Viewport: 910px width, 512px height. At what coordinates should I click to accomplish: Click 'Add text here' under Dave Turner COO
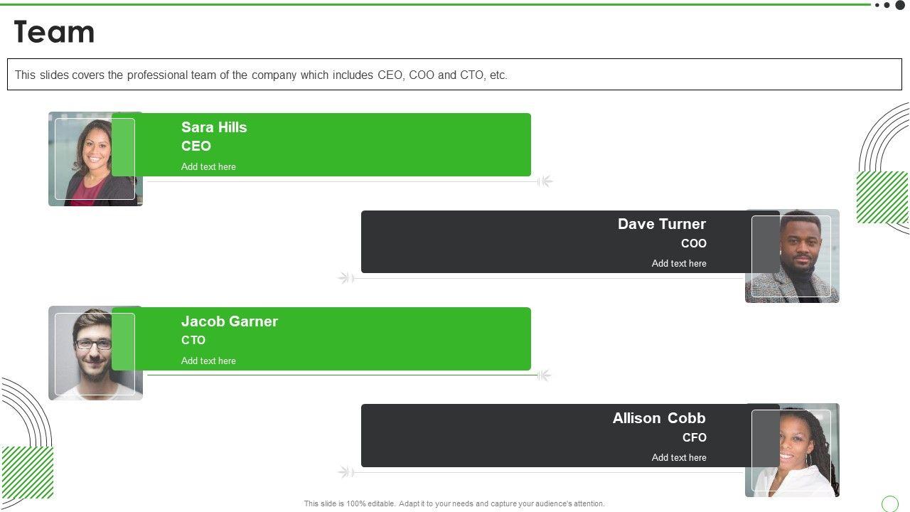(x=679, y=263)
